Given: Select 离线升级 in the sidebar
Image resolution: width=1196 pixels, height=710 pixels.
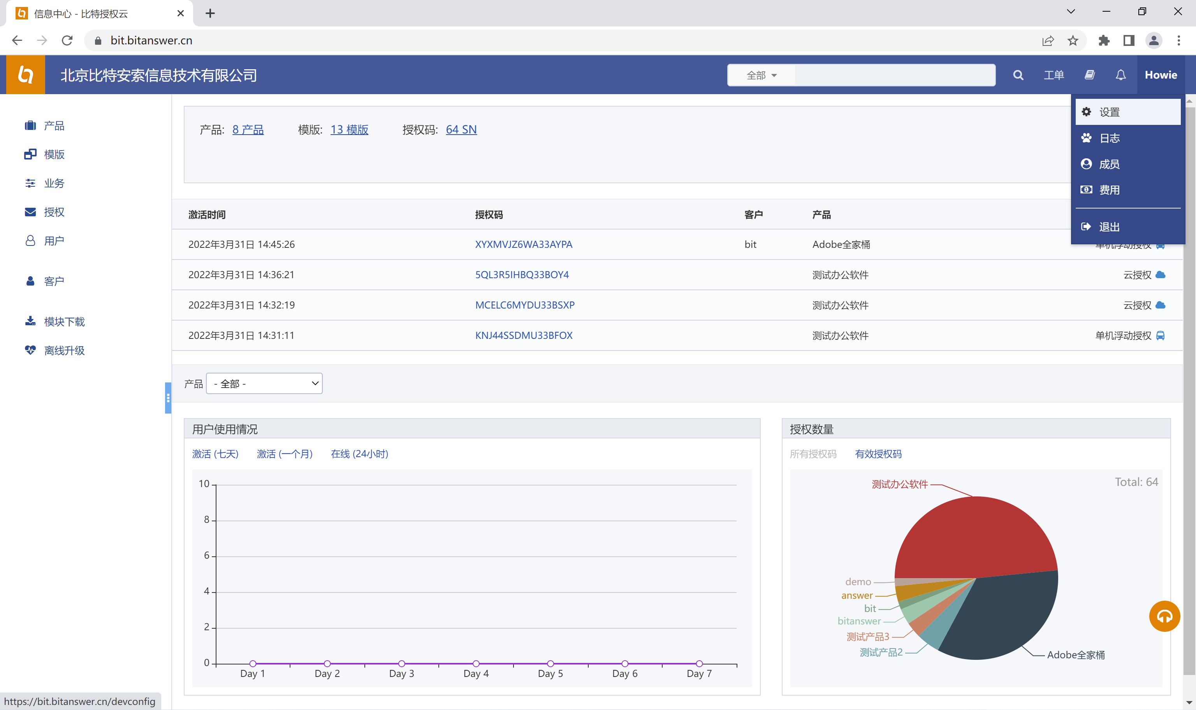Looking at the screenshot, I should (65, 350).
